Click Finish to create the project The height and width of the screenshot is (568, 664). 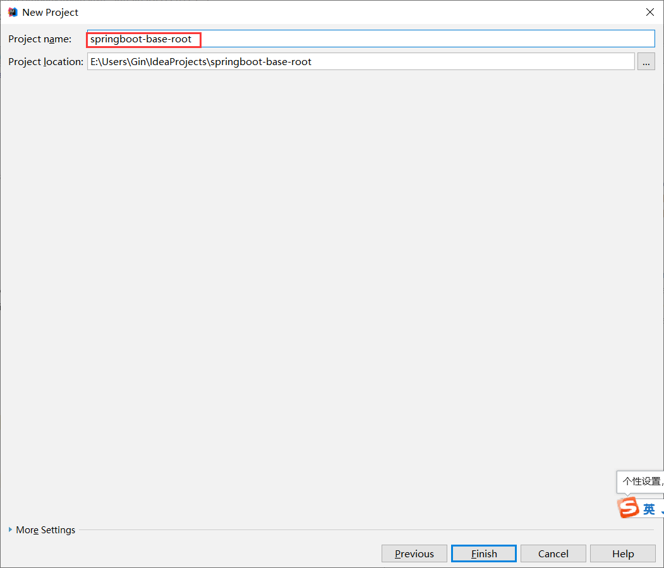tap(483, 553)
